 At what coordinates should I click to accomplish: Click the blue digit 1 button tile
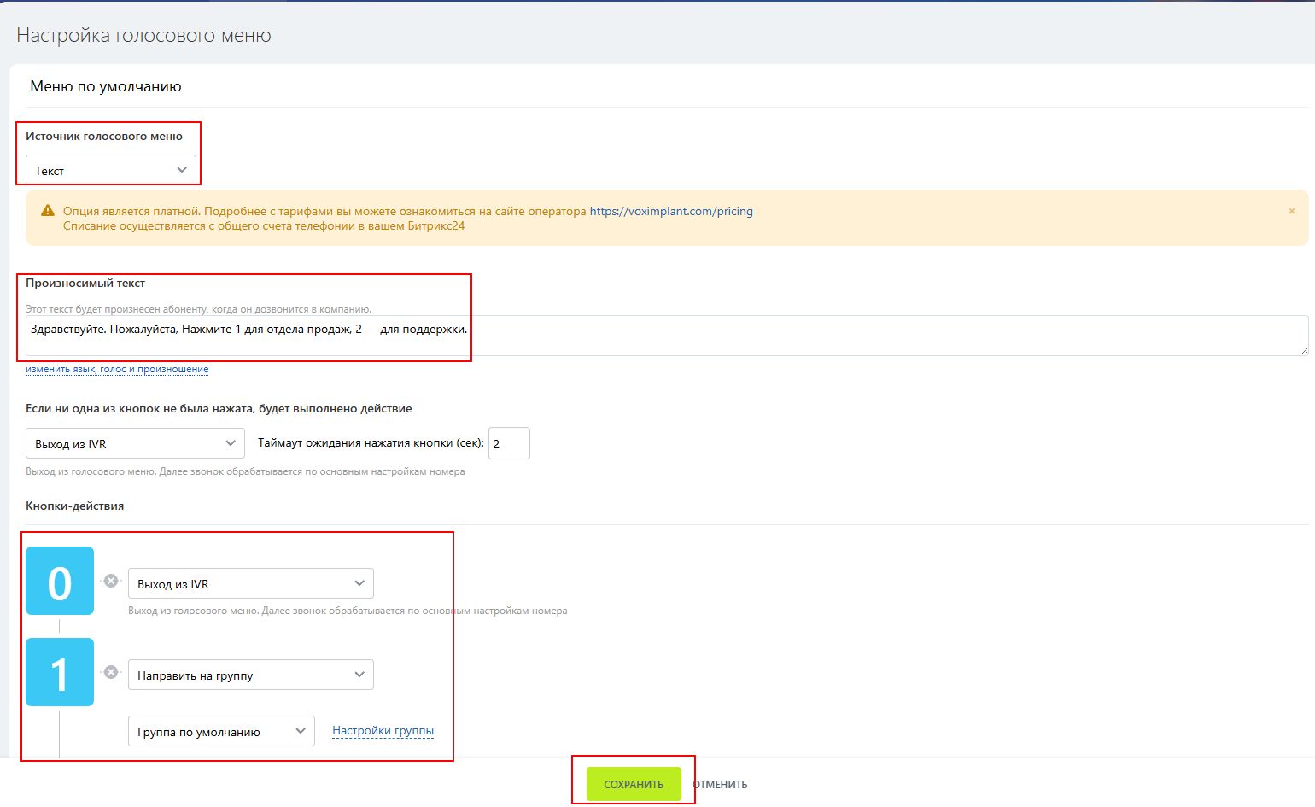60,672
